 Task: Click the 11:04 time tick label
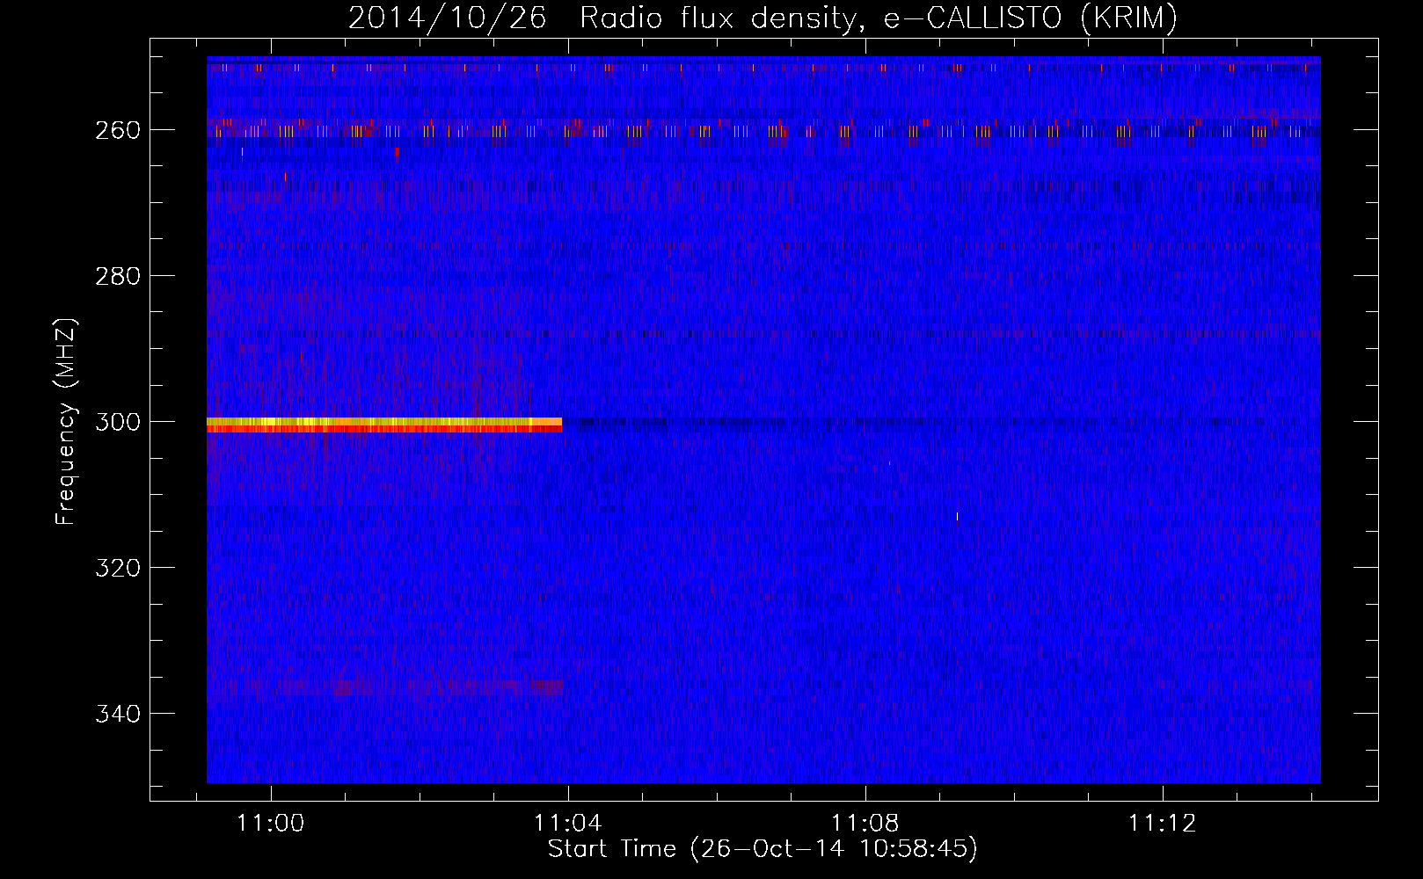pyautogui.click(x=568, y=823)
